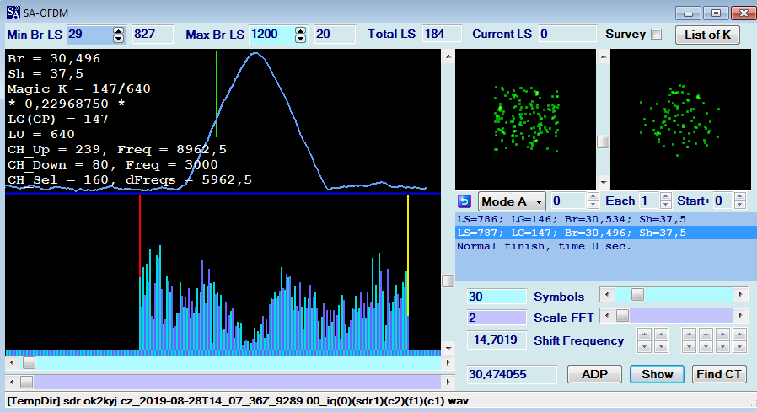
Task: Click the blue undo arrow icon beside Mode A
Action: (464, 201)
